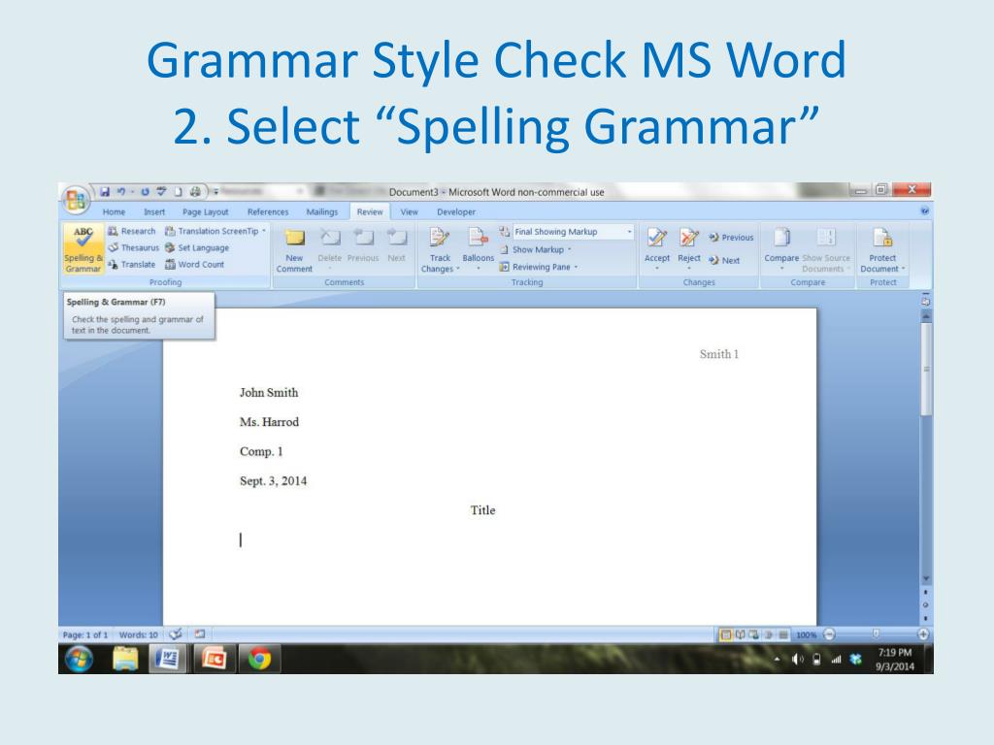Click Page: 1 of 1 indicator
This screenshot has height=745, width=994.
(x=85, y=634)
